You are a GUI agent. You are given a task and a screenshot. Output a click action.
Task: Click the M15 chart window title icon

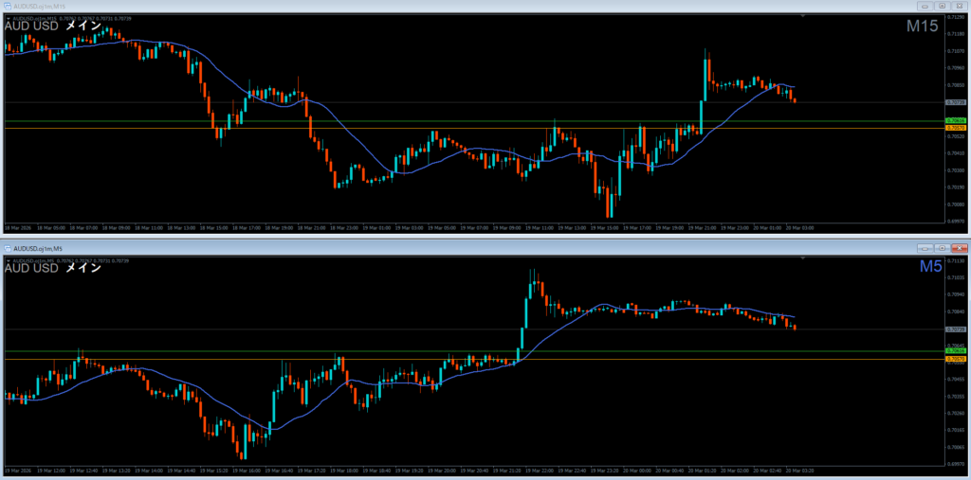tap(8, 6)
